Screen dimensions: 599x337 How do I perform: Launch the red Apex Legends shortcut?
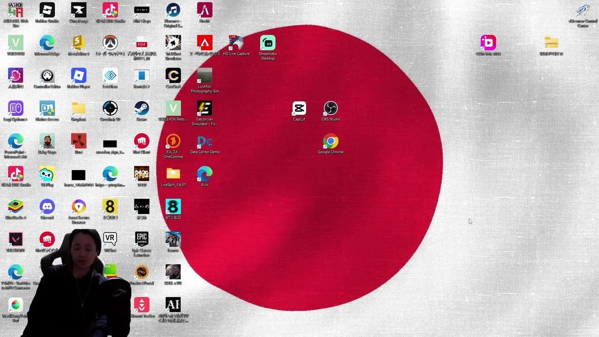[x=205, y=43]
